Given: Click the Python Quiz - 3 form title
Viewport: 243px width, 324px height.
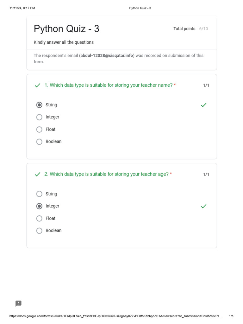Looking at the screenshot, I should pyautogui.click(x=66, y=29).
